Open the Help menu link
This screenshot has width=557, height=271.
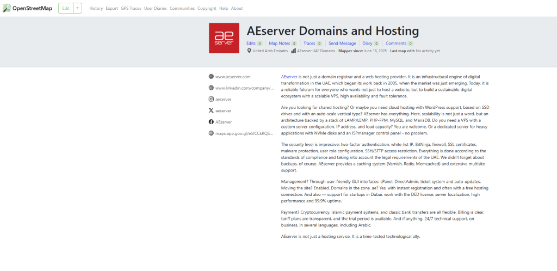[224, 9]
